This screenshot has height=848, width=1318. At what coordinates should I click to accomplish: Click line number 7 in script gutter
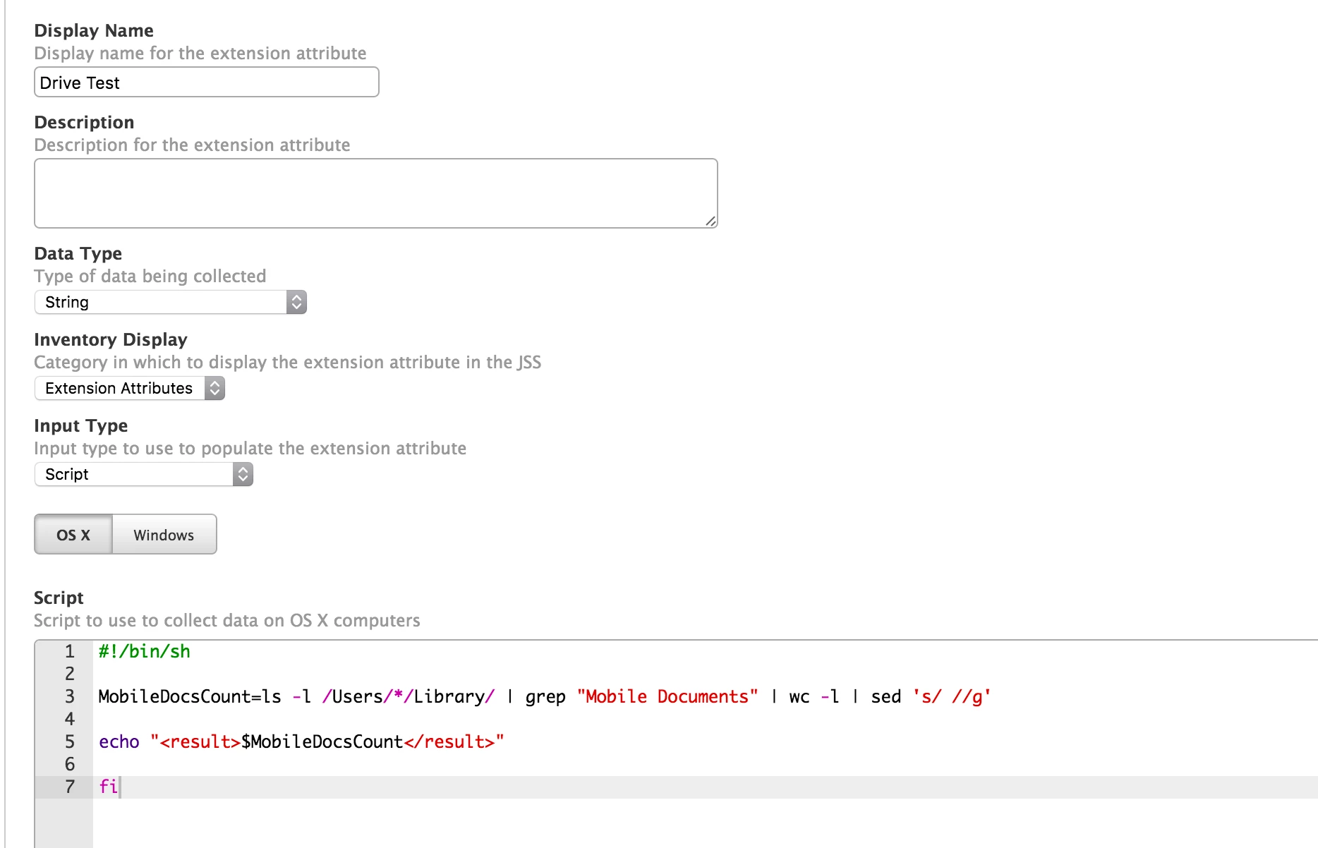point(69,787)
